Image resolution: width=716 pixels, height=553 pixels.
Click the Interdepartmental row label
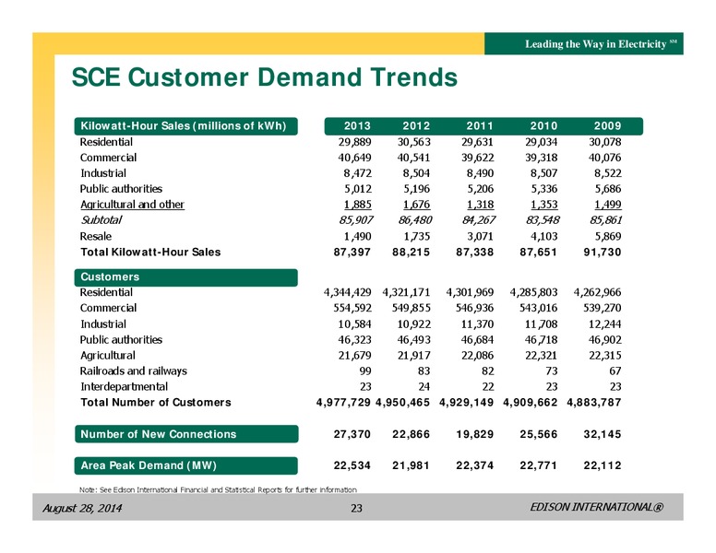pyautogui.click(x=125, y=387)
